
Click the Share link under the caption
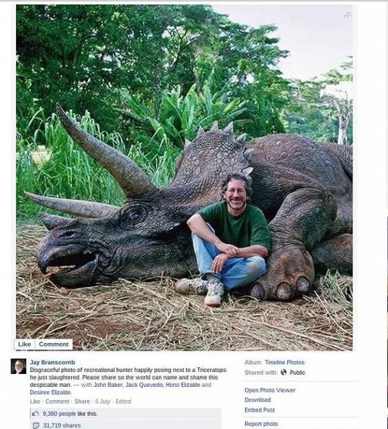82,402
